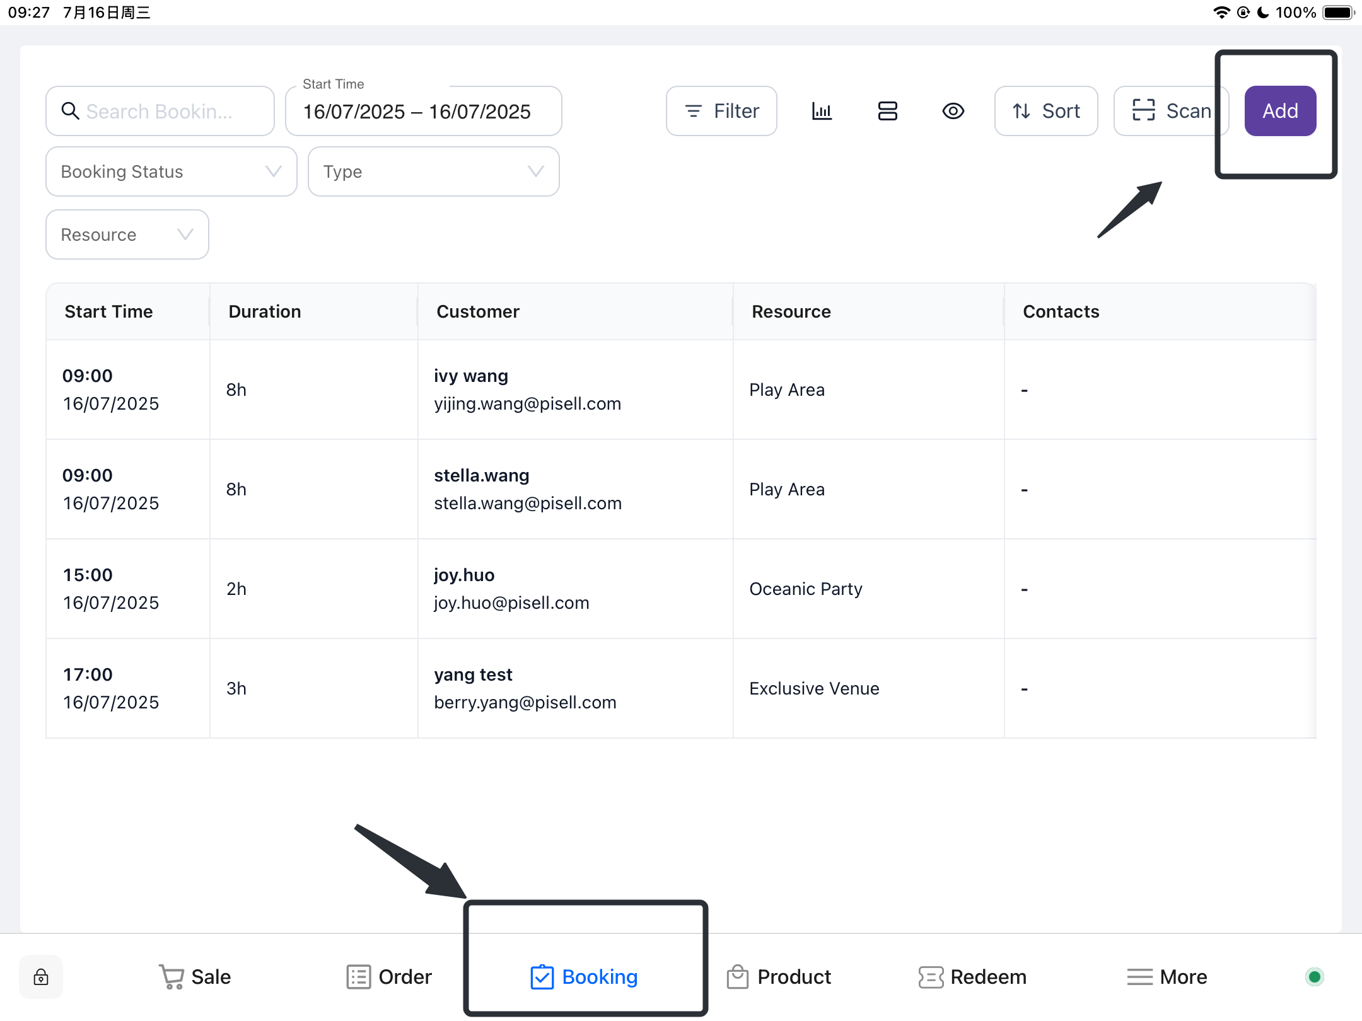Toggle the eye visibility icon

coord(953,111)
